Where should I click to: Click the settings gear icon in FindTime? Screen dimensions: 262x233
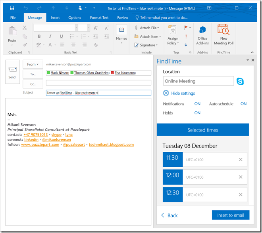tap(166, 93)
